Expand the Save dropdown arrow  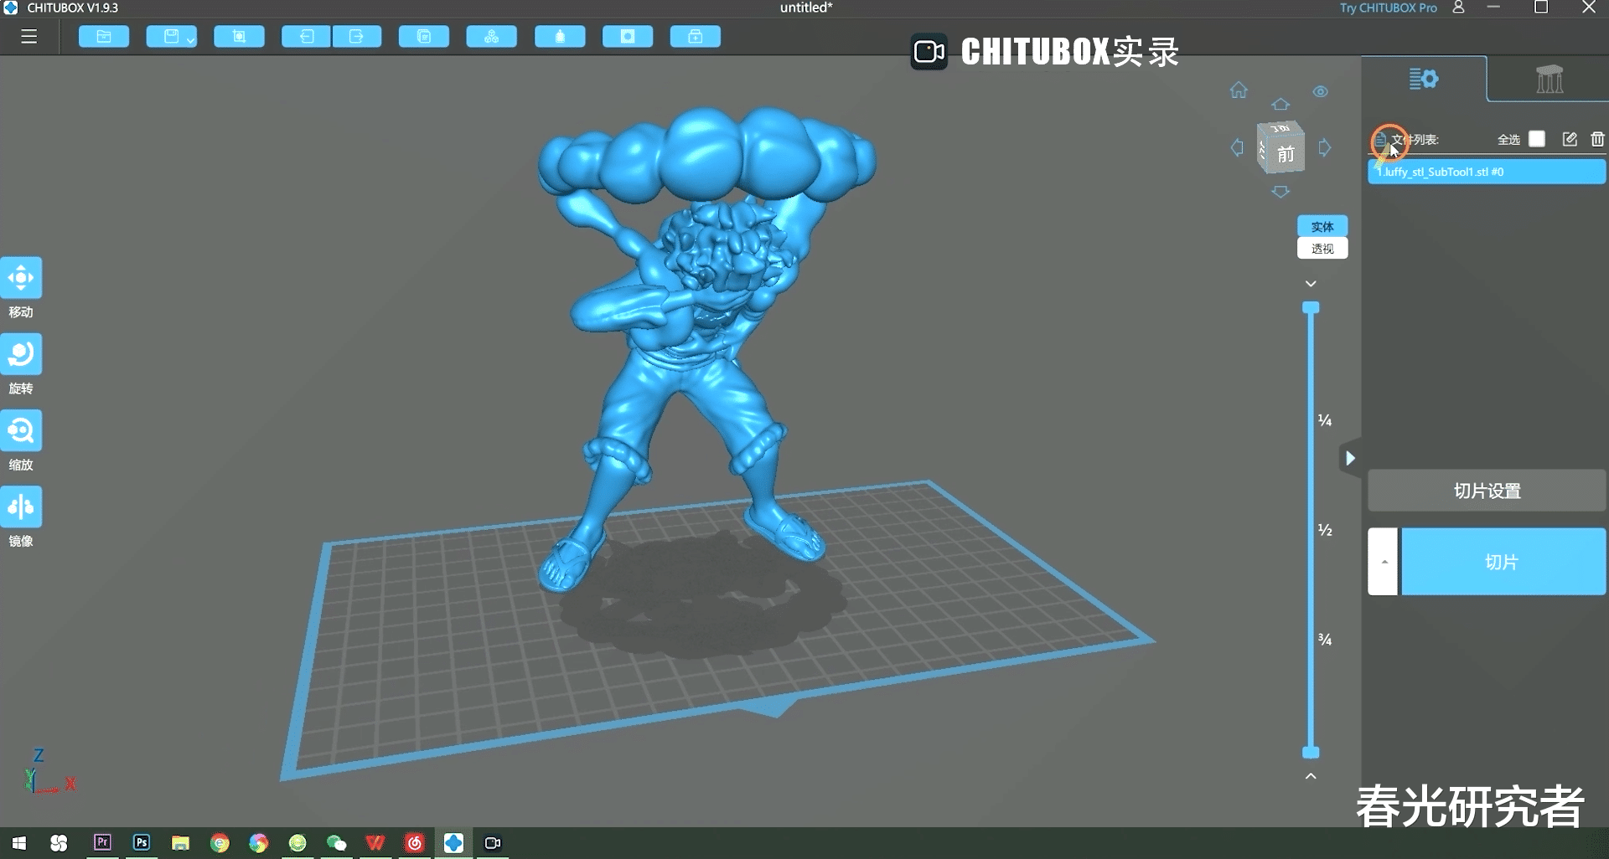point(191,39)
